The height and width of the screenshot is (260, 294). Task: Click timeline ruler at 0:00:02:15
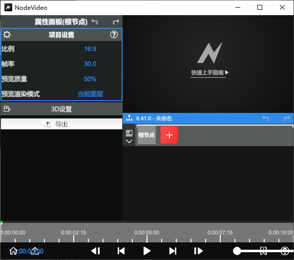(x=73, y=233)
